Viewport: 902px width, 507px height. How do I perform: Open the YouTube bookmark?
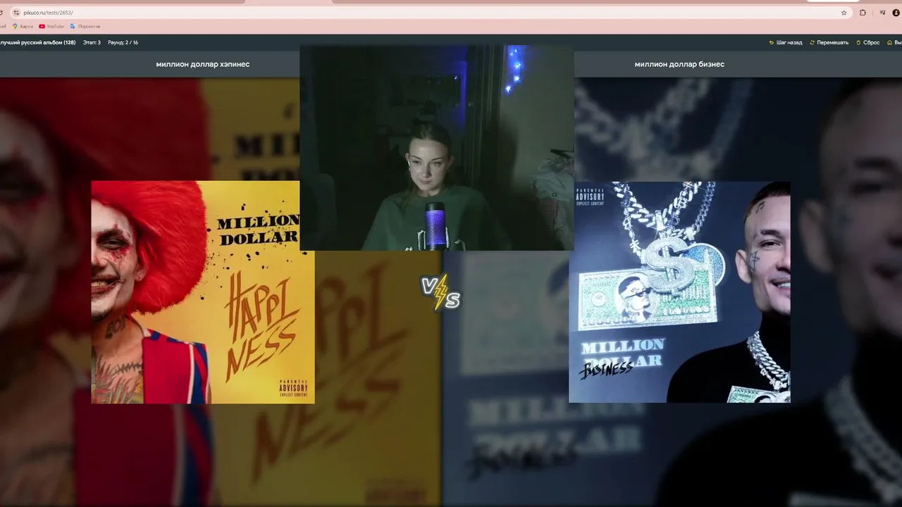coord(51,26)
